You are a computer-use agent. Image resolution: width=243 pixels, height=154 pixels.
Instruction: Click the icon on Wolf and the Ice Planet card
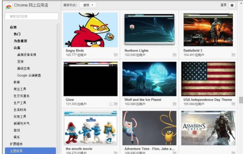(174, 104)
